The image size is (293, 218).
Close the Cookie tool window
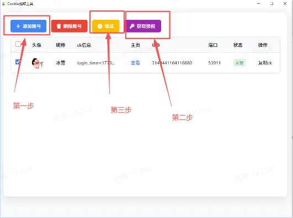click(x=285, y=3)
